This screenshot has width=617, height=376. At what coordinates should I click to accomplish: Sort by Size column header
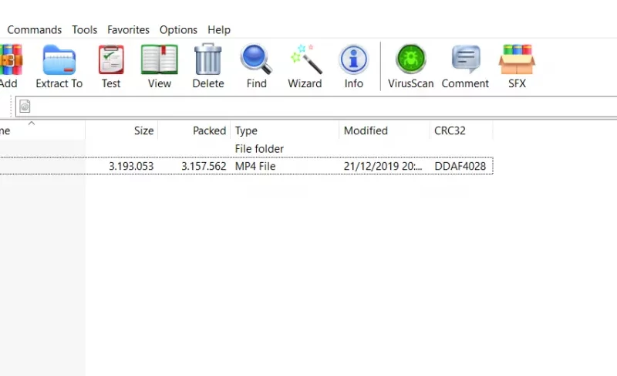[x=122, y=130]
